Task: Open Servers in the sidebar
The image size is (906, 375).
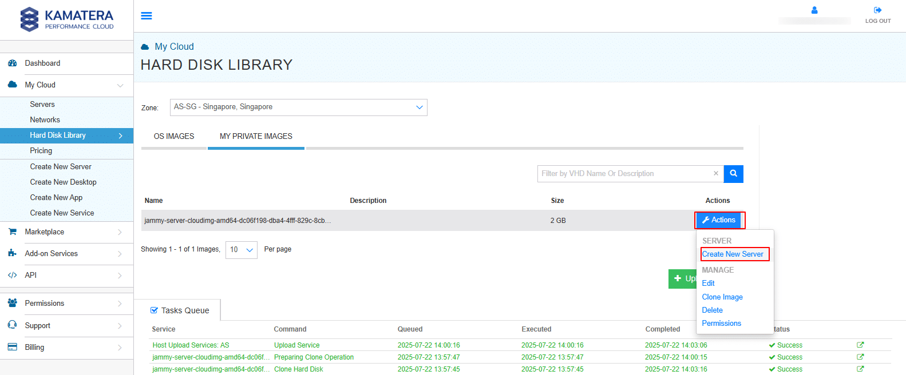Action: [42, 105]
